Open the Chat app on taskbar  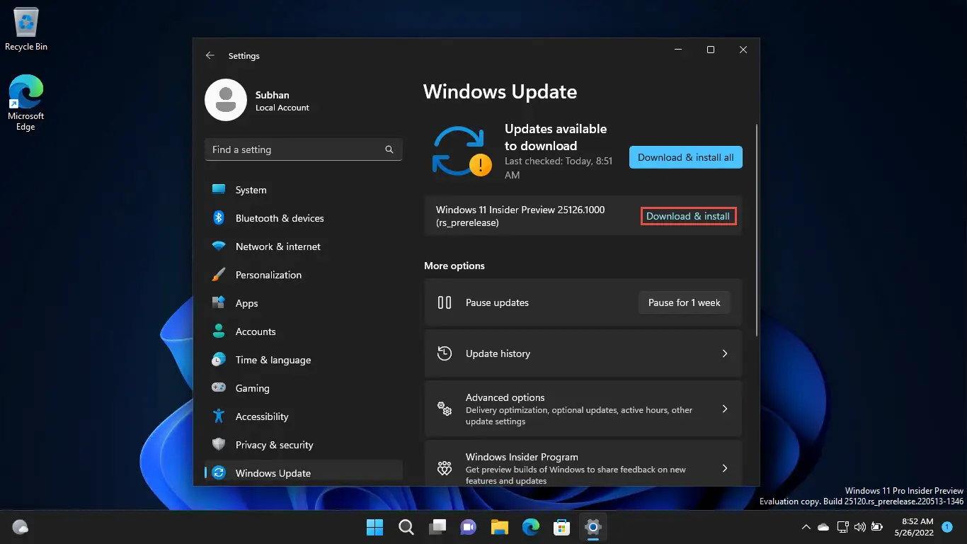pyautogui.click(x=468, y=527)
